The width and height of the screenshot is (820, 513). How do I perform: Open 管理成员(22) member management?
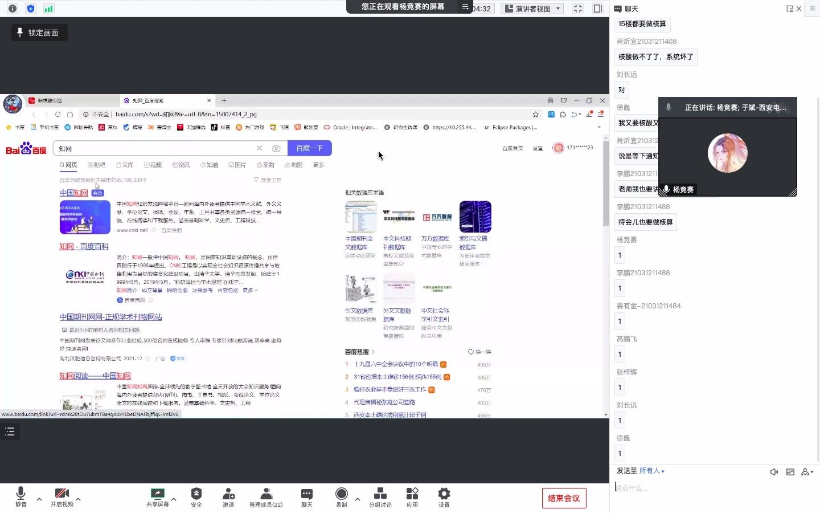click(x=266, y=496)
